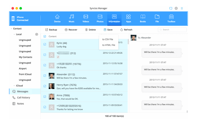Collapse the Contact tree section

point(11,29)
